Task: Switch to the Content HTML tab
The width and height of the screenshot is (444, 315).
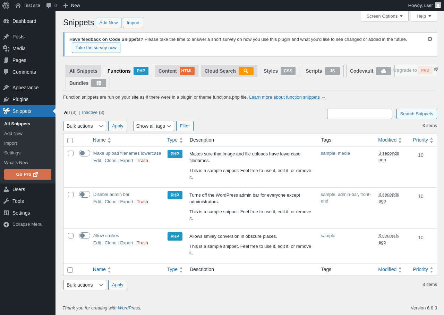Action: pos(177,71)
